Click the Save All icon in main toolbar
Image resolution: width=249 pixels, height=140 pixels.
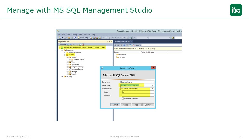coord(75,38)
